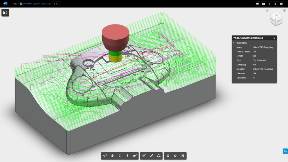Screen dimensions: 288x162
Task: Start First Person walk mode
Action: [x=127, y=156]
